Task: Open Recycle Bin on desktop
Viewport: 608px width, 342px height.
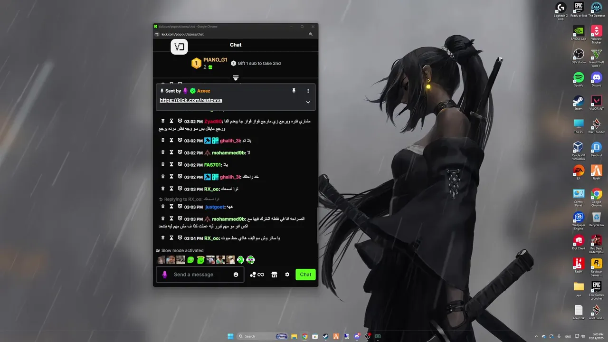Action: (596, 219)
